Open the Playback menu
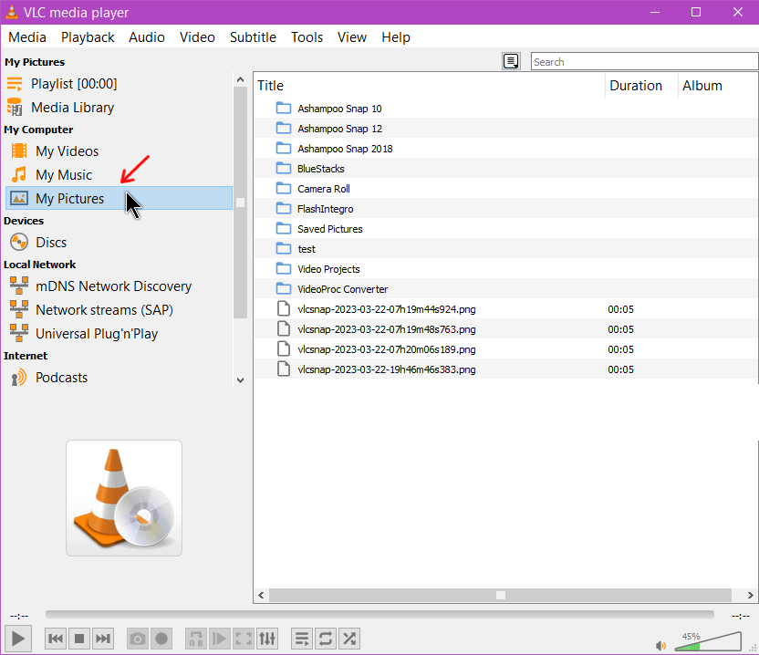 (88, 37)
